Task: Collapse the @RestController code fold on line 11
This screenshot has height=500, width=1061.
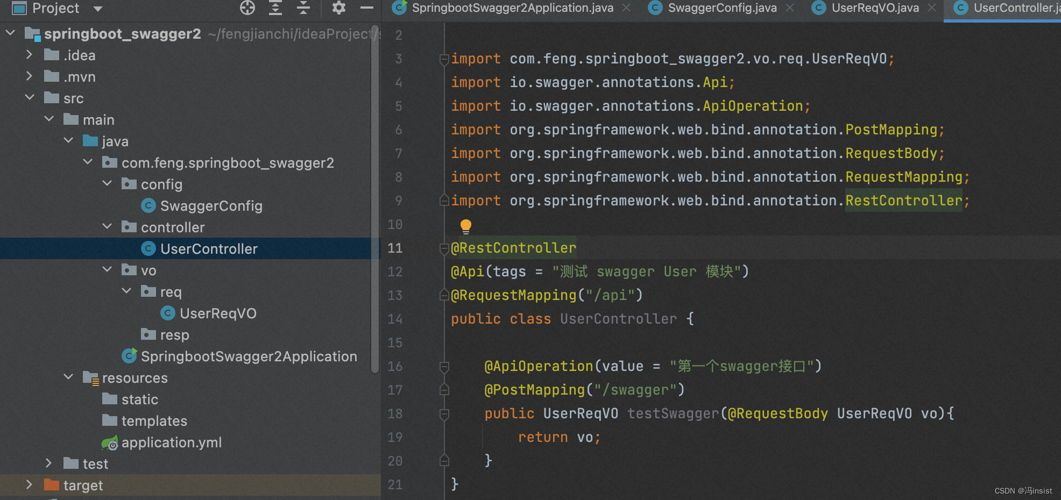Action: [443, 248]
